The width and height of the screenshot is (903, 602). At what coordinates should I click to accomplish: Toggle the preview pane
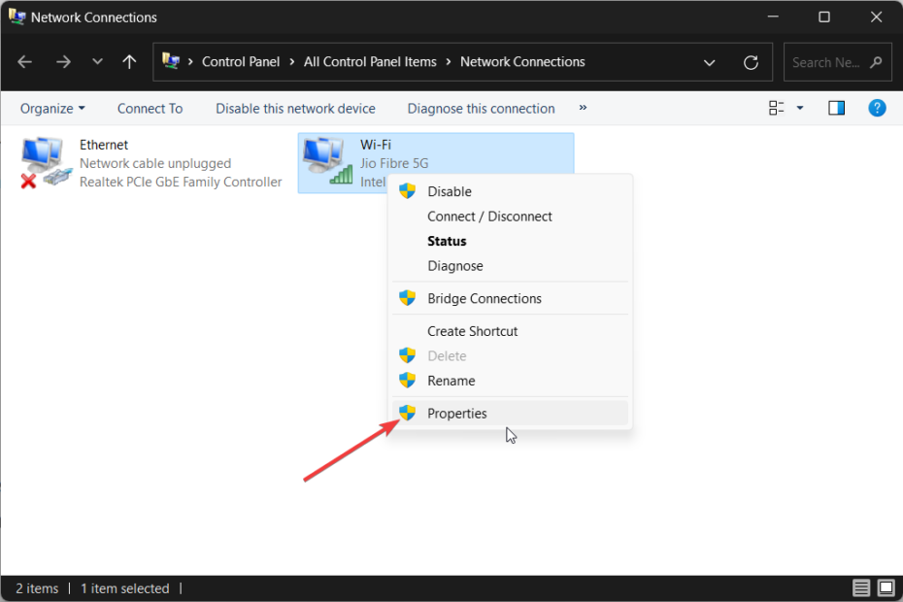click(x=836, y=108)
